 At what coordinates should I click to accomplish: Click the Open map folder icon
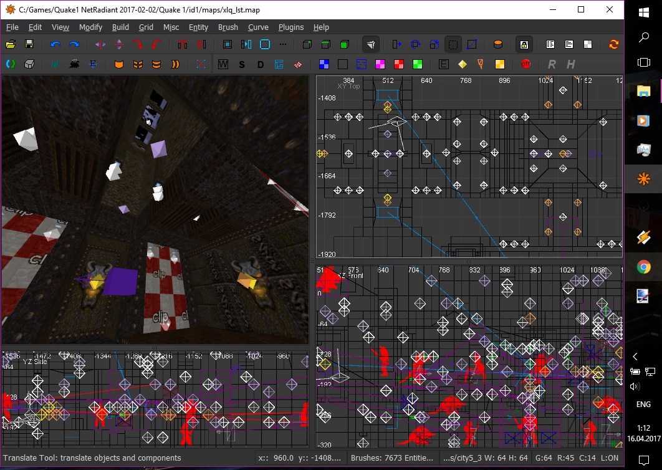(11, 44)
